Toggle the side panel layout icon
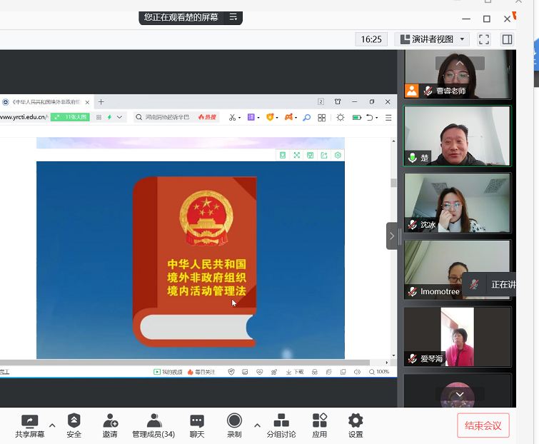Viewport: 539px width, 444px height. [507, 39]
